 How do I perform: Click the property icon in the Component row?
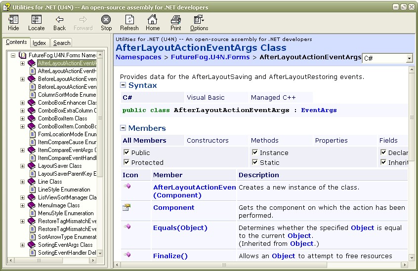tap(126, 207)
